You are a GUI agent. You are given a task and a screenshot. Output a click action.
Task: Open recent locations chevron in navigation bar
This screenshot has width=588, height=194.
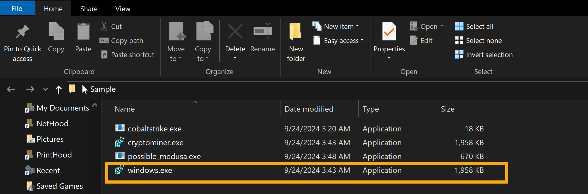[45, 89]
